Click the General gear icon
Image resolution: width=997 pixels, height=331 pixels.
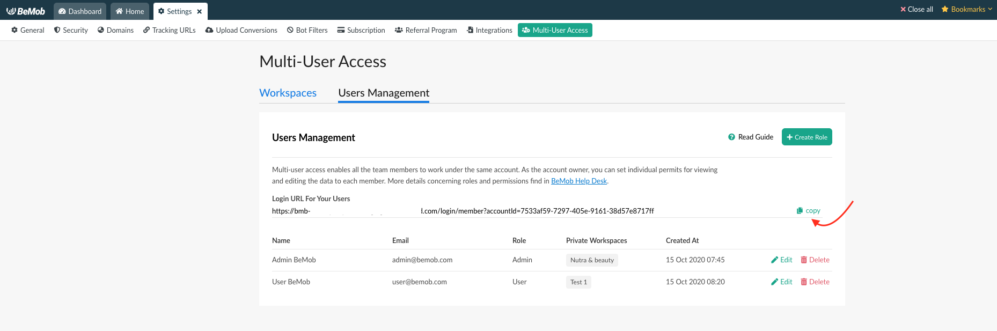pos(14,30)
